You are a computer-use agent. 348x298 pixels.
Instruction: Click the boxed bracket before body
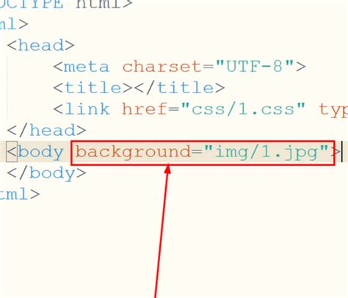coord(12,152)
